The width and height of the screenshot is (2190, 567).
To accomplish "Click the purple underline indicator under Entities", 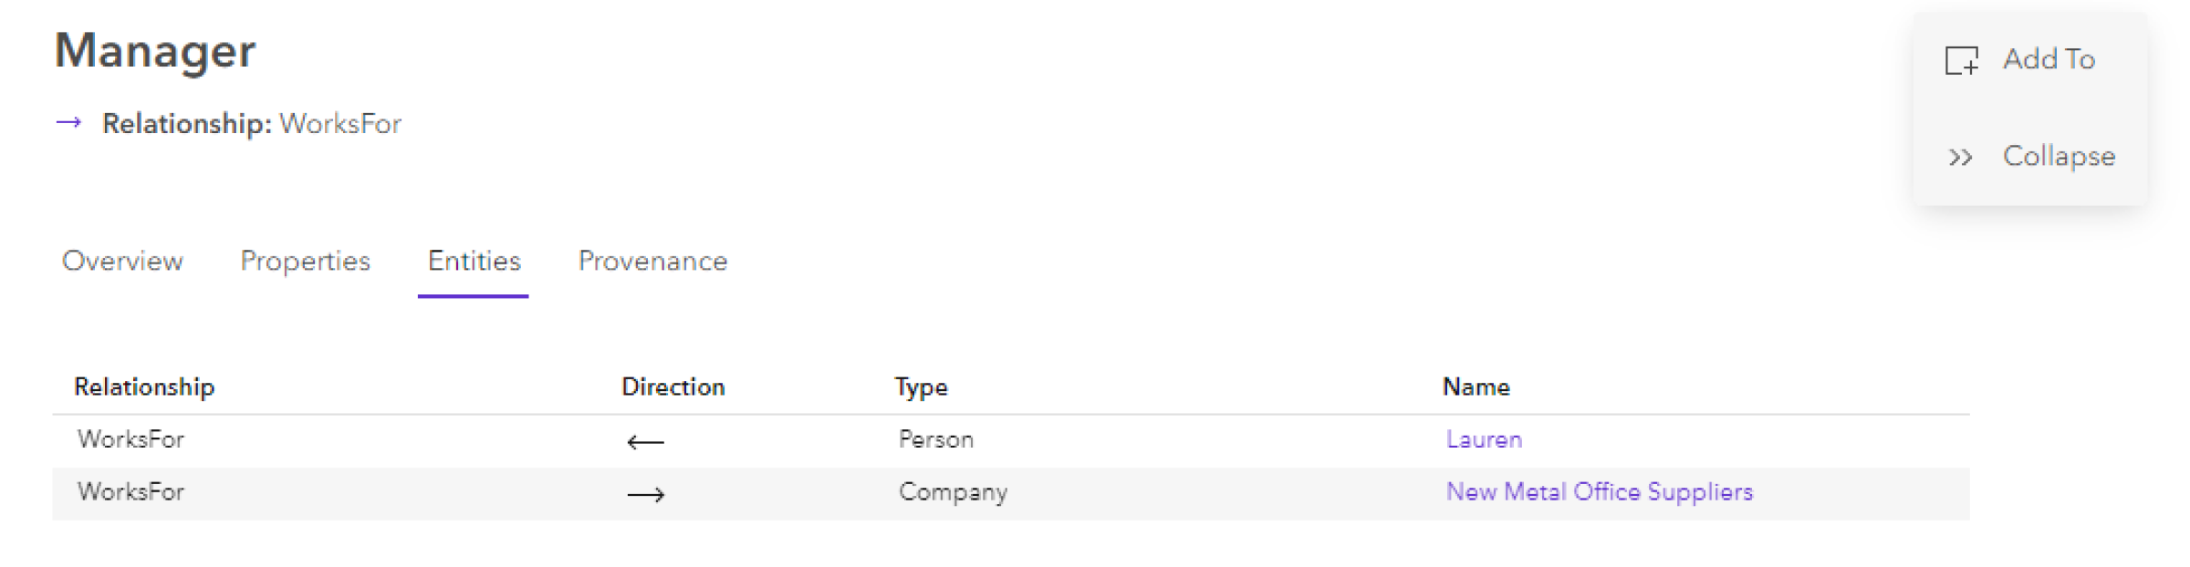I will pos(474,294).
